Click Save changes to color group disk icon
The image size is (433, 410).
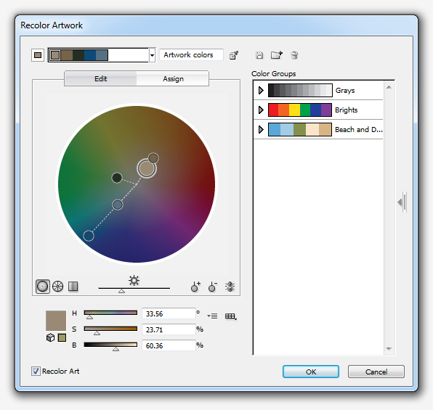click(x=259, y=55)
